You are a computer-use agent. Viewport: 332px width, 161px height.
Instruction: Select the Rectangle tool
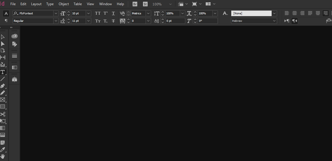point(3,107)
